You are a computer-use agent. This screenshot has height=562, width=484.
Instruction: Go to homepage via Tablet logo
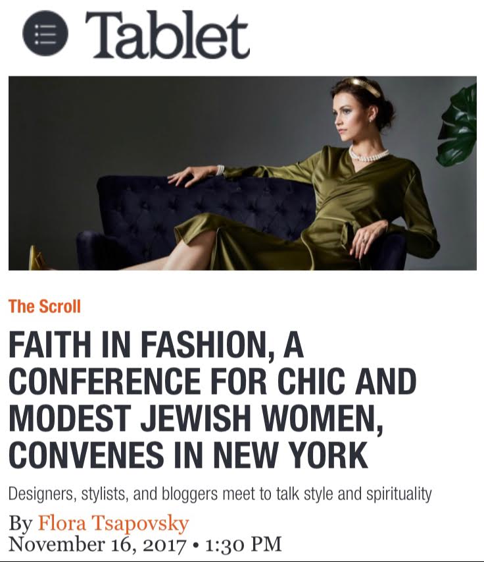click(167, 36)
